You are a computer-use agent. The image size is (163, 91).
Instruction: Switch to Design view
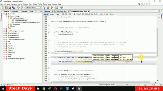52,14
